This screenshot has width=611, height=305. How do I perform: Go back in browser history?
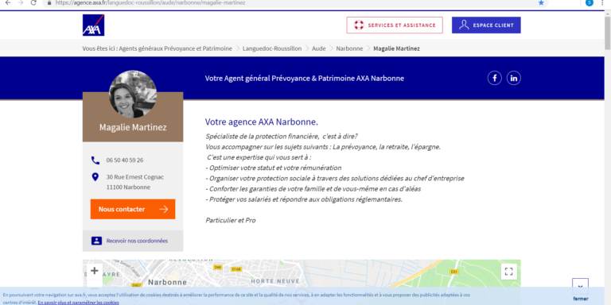8,2
